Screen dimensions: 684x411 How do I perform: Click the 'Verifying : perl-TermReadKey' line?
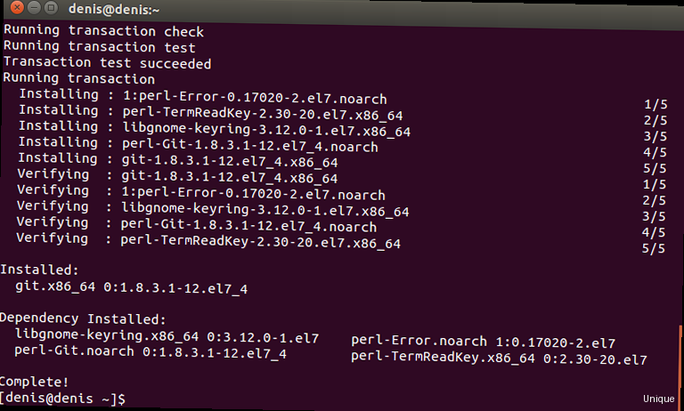pyautogui.click(x=208, y=242)
